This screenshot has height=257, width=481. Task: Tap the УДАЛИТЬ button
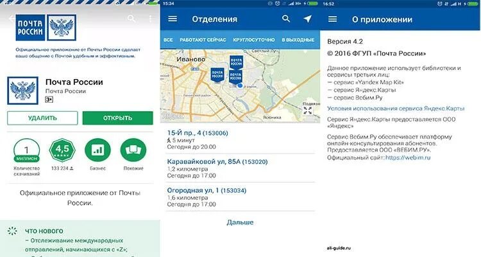[42, 118]
